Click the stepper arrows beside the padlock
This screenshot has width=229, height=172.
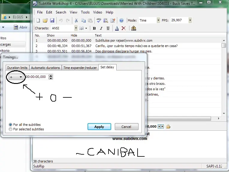[x=161, y=126]
